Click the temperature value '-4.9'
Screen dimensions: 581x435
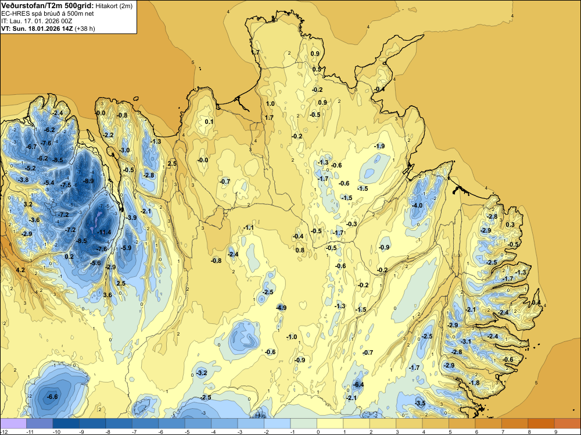pyautogui.click(x=281, y=308)
